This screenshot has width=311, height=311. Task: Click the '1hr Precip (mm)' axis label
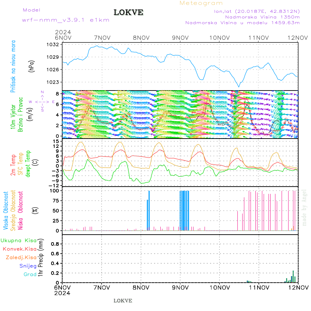point(40,258)
